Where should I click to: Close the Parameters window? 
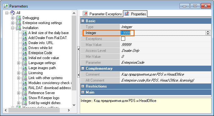click(206, 6)
